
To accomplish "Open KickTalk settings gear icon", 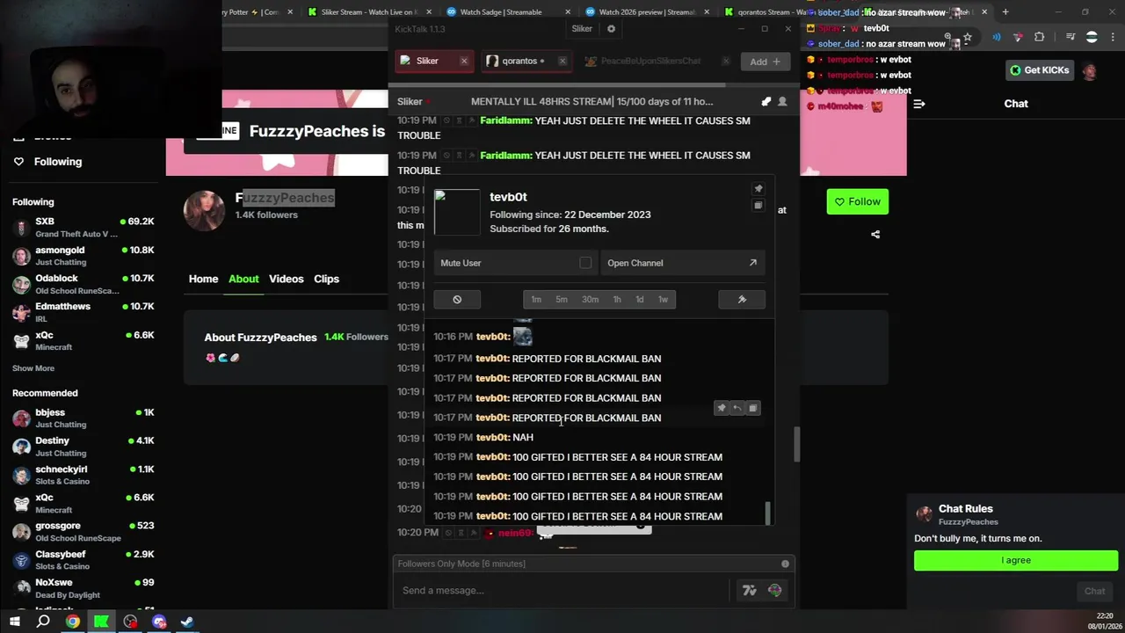I will coord(612,28).
